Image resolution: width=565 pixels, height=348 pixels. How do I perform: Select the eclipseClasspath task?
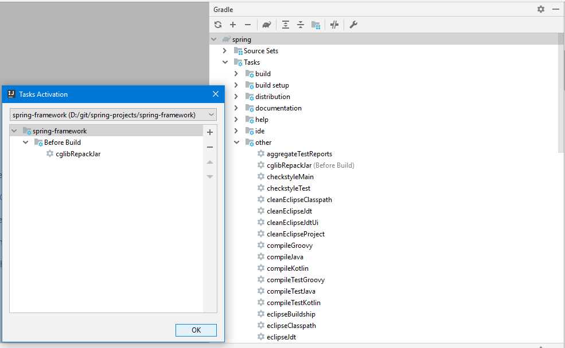pos(291,326)
